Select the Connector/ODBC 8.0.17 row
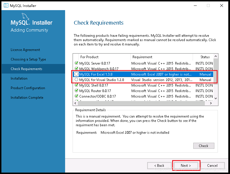The image size is (230, 174). coord(143,96)
